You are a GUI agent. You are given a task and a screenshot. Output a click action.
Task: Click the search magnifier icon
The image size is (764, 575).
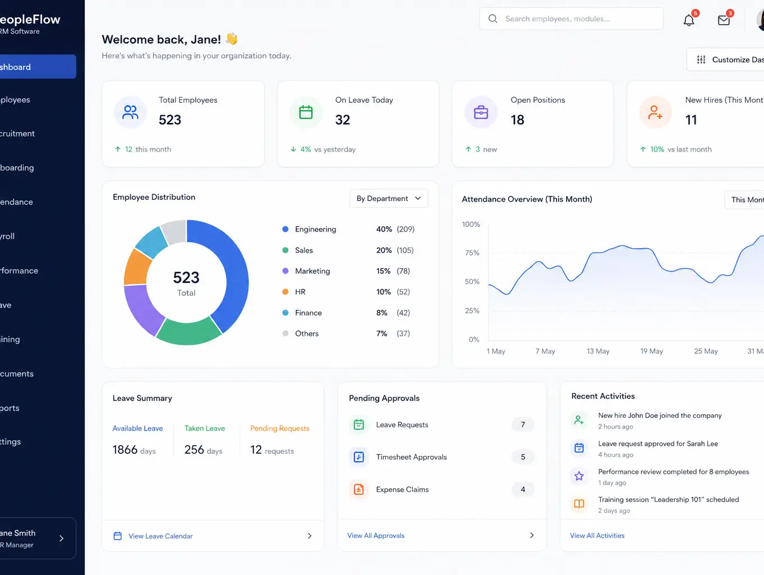tap(493, 19)
